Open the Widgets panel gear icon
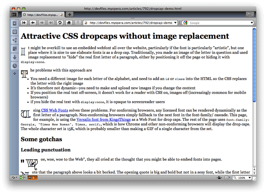Image resolution: width=266 pixels, height=194 pixels. pyautogui.click(x=15, y=32)
